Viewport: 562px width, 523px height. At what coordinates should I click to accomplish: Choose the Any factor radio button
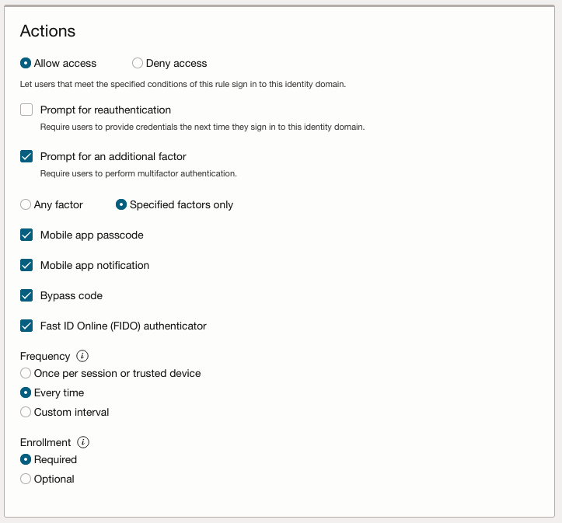tap(26, 204)
